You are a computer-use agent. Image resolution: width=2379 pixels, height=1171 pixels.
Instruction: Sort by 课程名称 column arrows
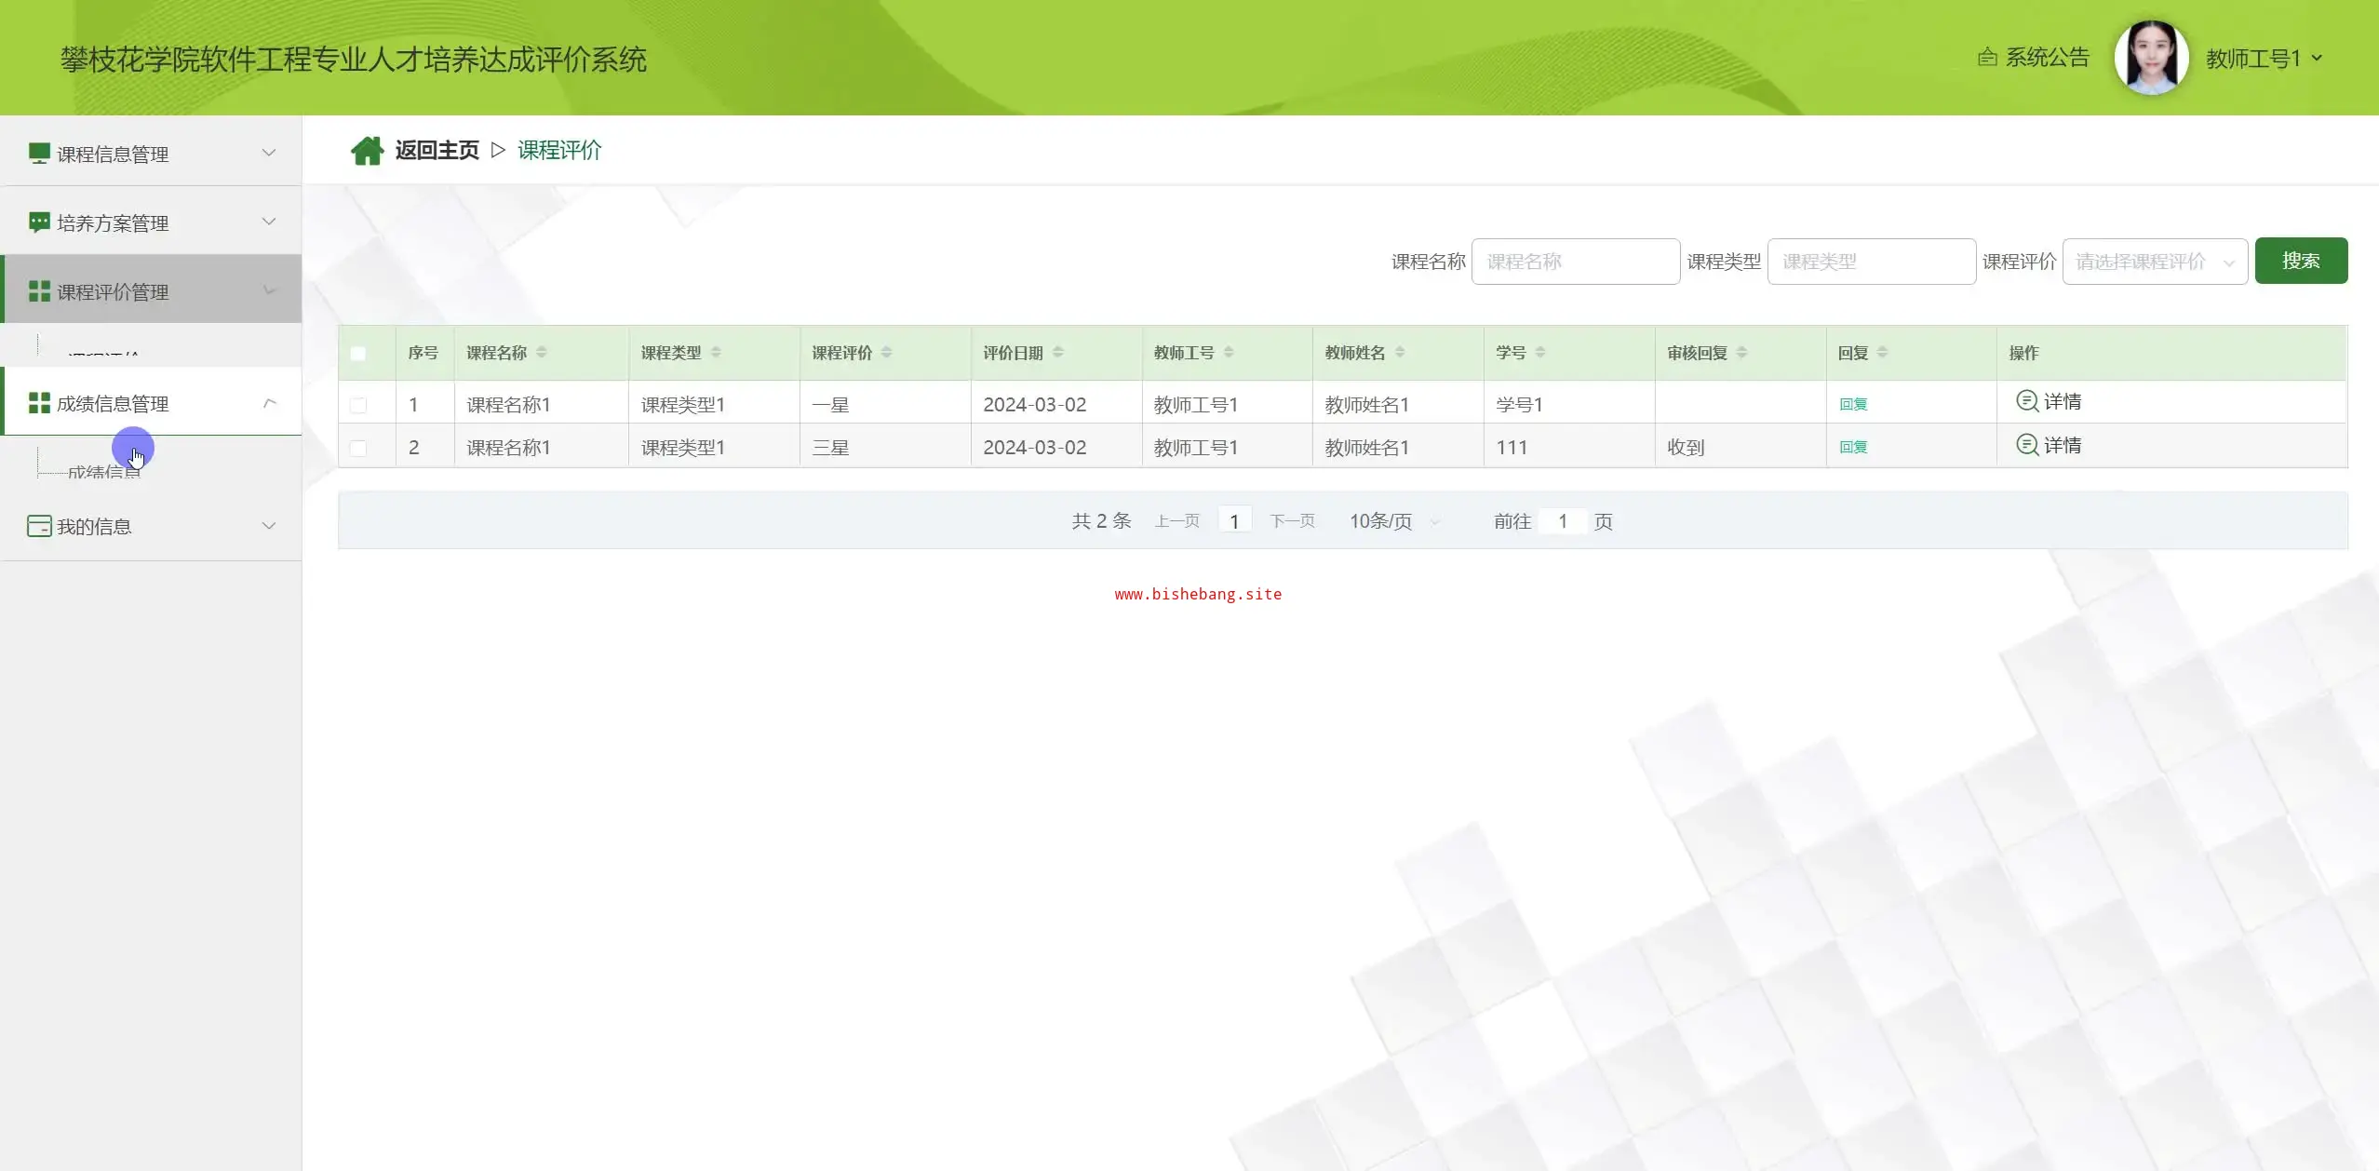coord(542,353)
